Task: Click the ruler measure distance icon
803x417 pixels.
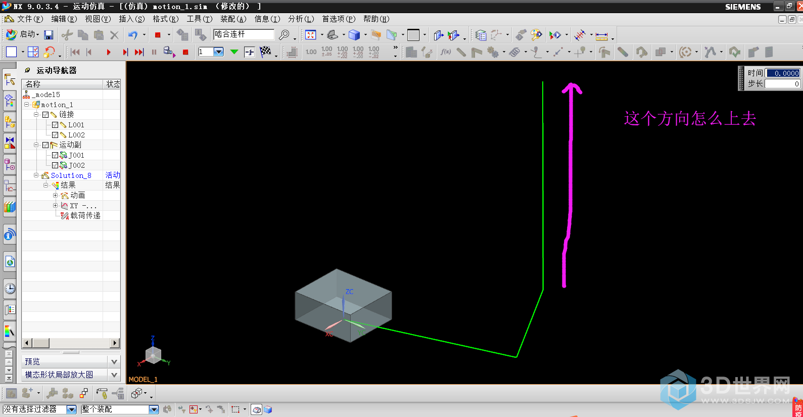Action: pyautogui.click(x=601, y=35)
